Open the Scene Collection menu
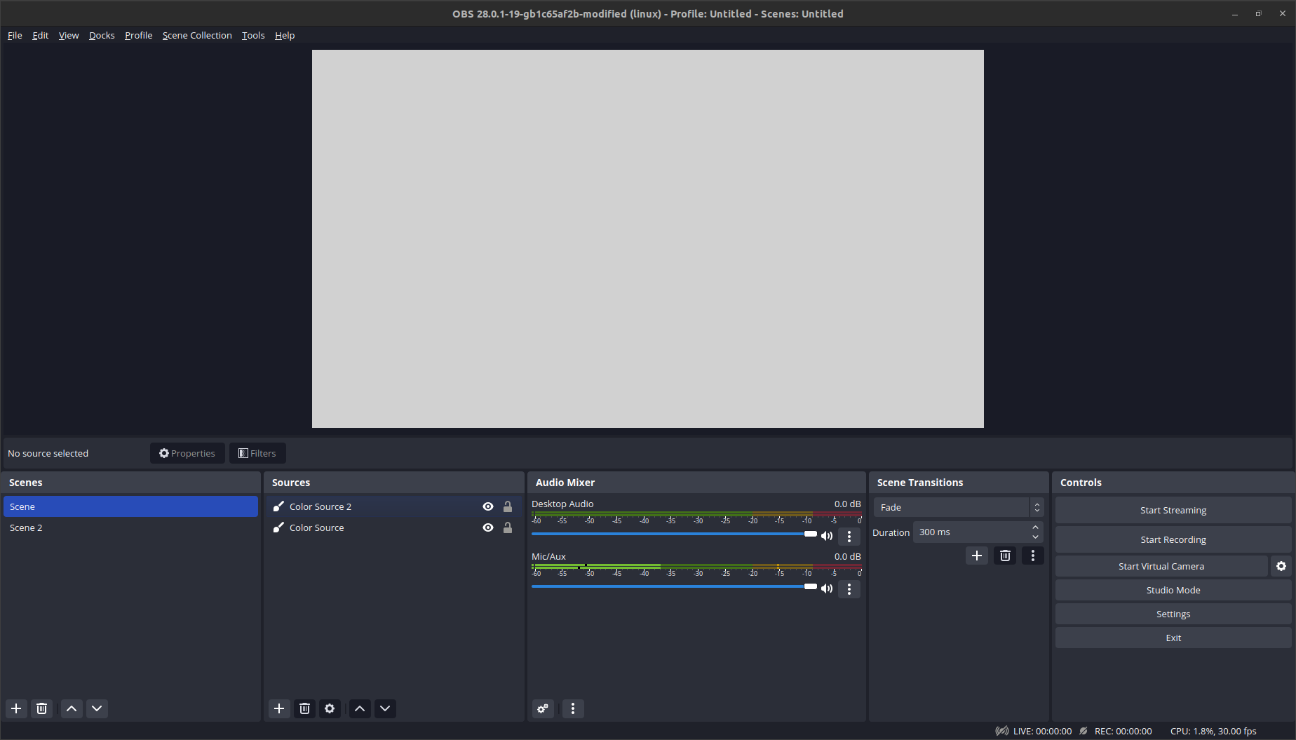1296x740 pixels. click(x=197, y=35)
